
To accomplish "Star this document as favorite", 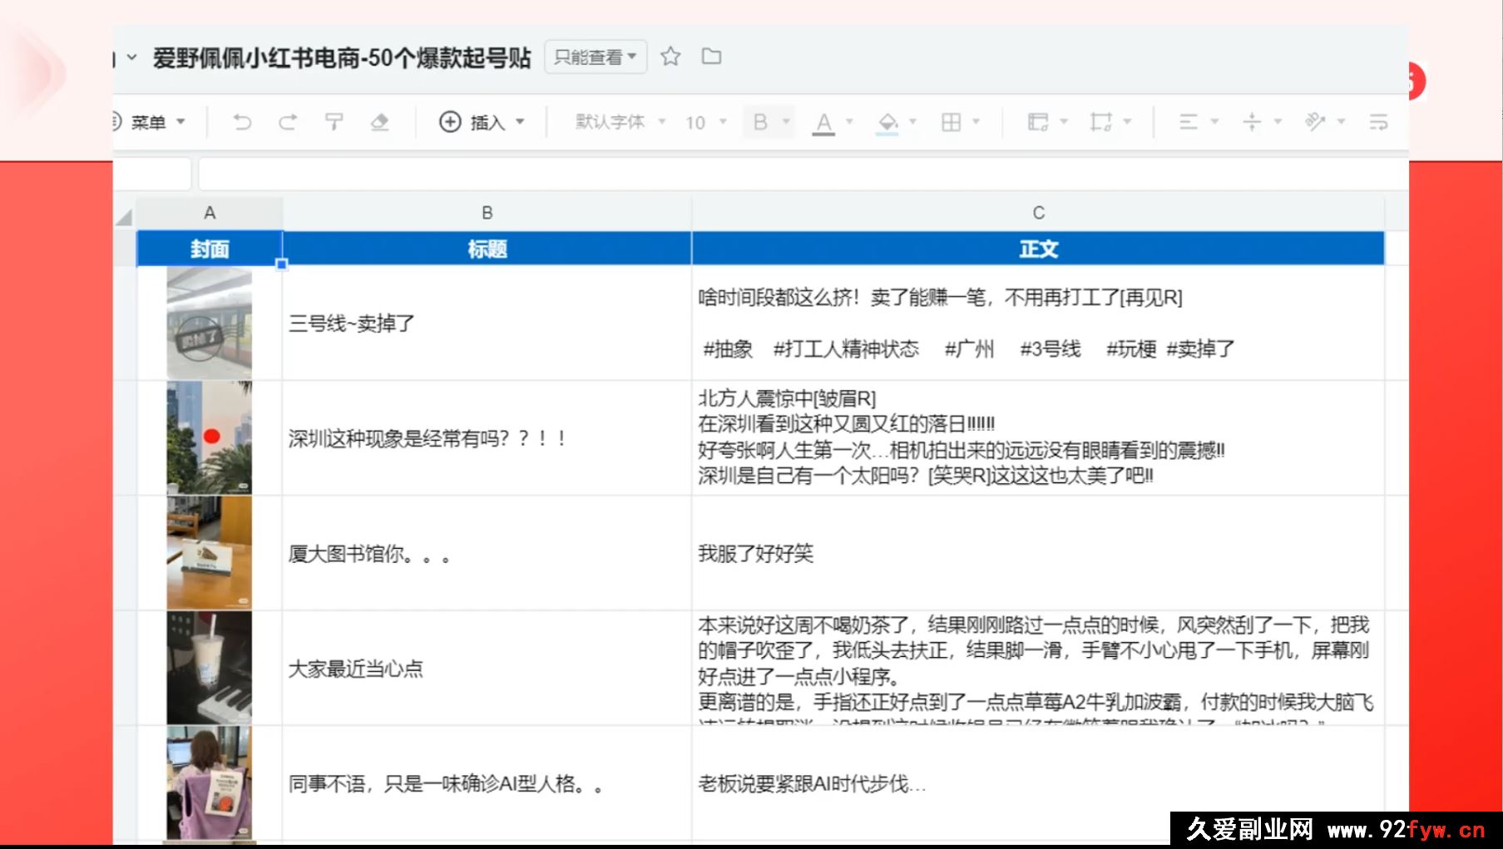I will 670,57.
